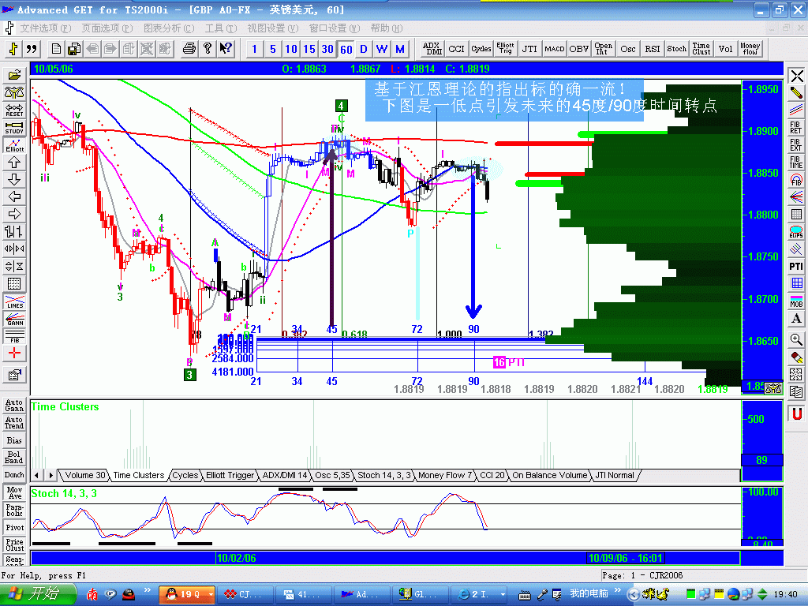The width and height of the screenshot is (808, 606).
Task: Select the MOB tool on right
Action: 796,301
